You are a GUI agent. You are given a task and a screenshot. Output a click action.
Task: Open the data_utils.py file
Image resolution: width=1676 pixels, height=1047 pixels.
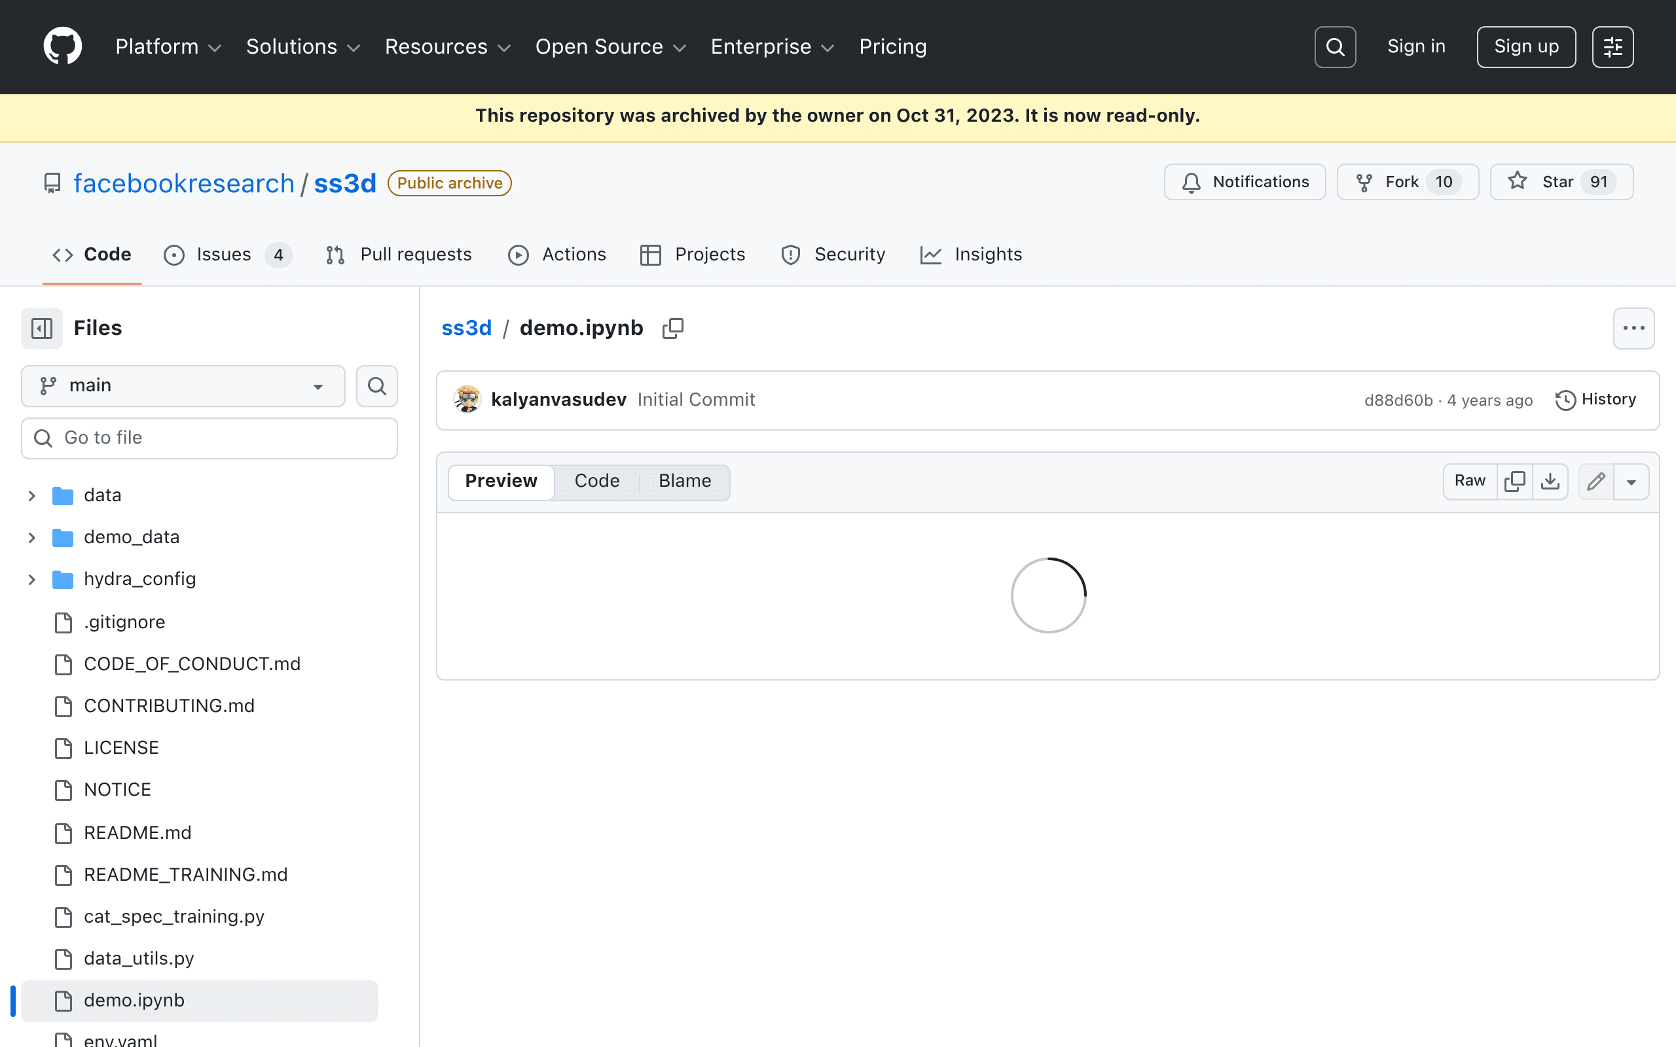(x=139, y=959)
